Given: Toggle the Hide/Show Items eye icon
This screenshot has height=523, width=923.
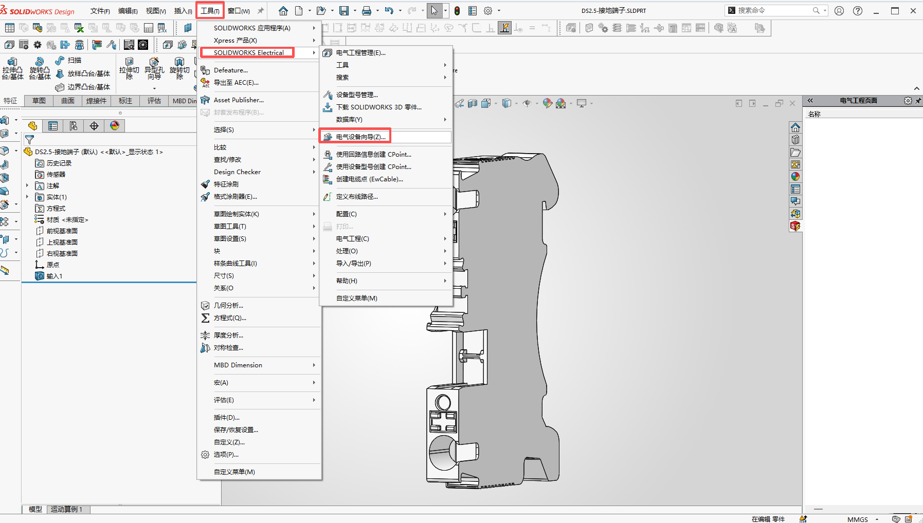Looking at the screenshot, I should point(527,103).
